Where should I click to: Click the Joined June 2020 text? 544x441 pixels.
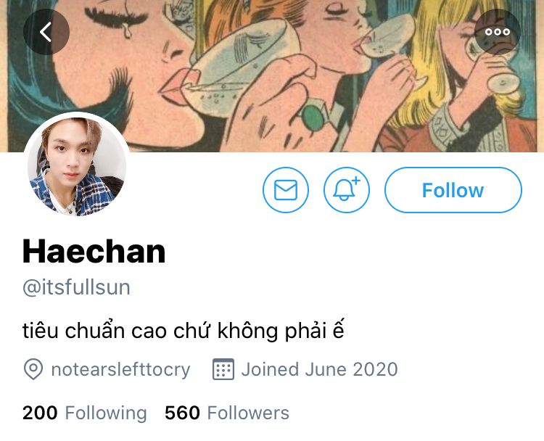point(320,369)
